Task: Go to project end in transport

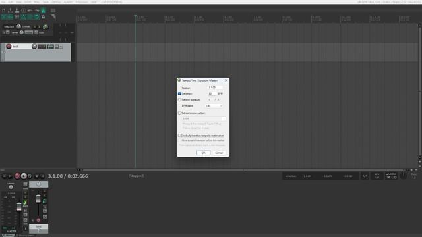Action: [x=11, y=176]
